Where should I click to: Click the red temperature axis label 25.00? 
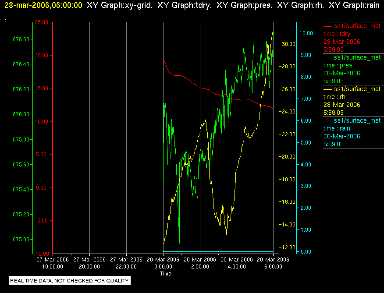(41, 22)
